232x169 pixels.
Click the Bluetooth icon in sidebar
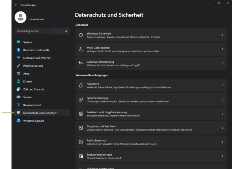tap(19, 50)
